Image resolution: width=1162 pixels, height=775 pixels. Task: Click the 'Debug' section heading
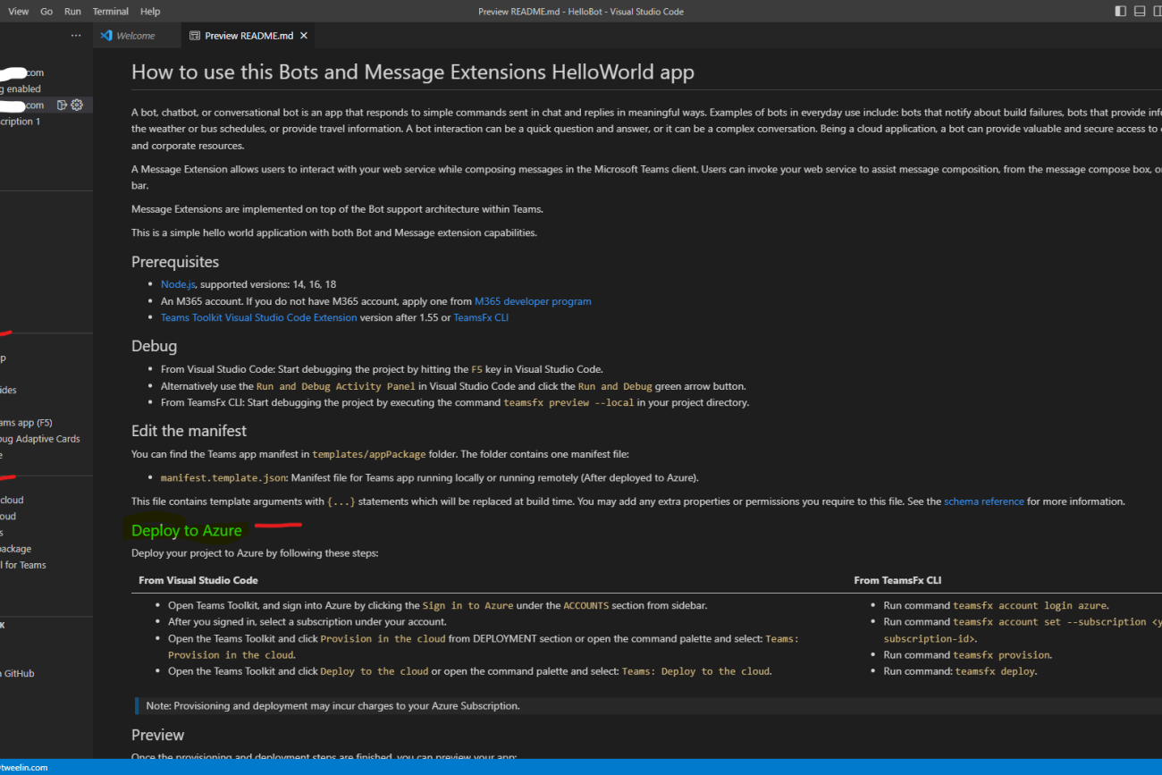click(155, 346)
